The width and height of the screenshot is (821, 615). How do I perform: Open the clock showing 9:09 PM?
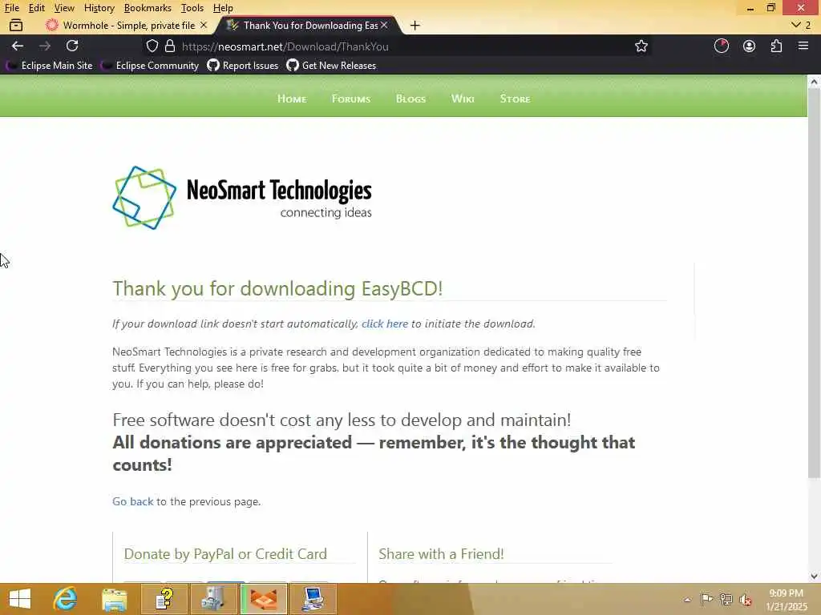[x=786, y=600]
